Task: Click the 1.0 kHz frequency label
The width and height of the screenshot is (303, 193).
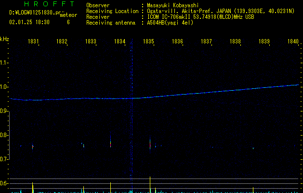Action: 4,87
